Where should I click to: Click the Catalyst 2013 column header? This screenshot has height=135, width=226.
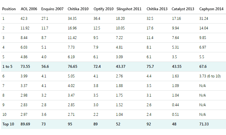coord(183,9)
